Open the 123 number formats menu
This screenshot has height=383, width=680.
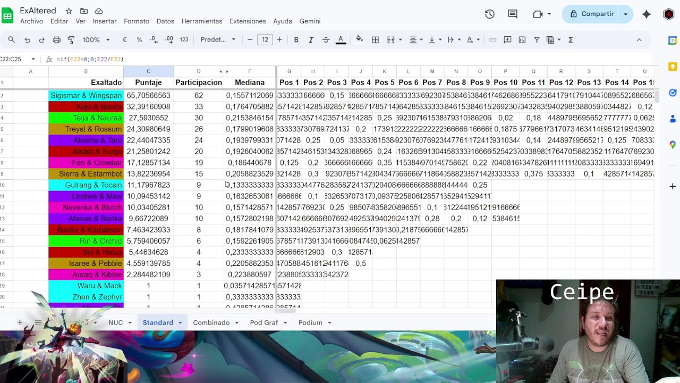click(184, 40)
